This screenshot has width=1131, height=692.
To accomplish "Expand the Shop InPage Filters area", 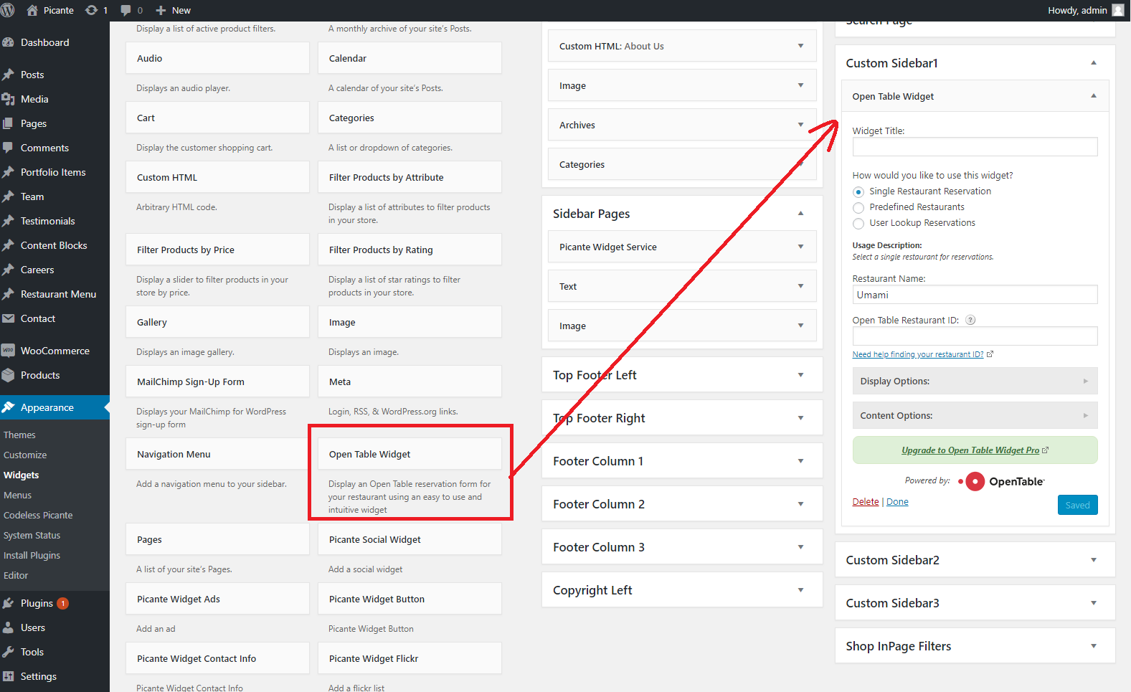I will [1093, 646].
